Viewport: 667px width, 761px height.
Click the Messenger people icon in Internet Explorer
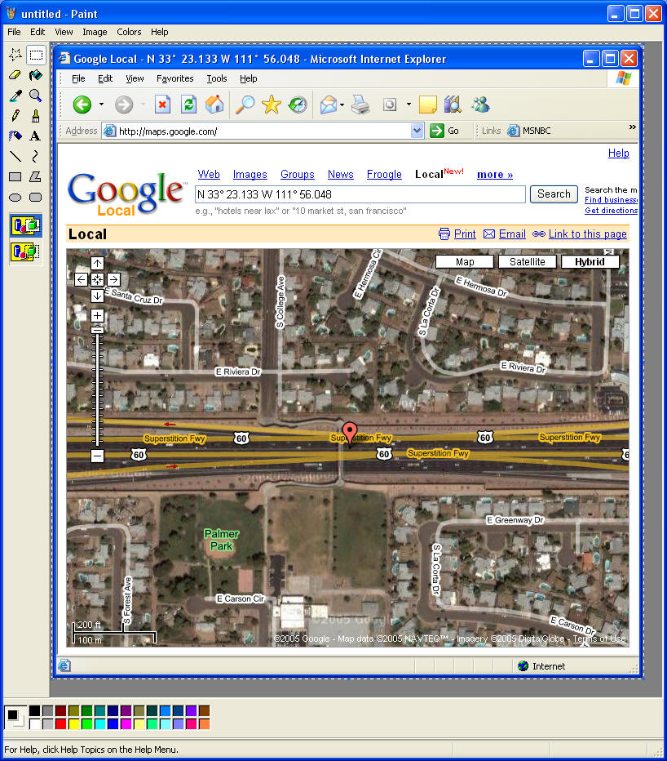[x=480, y=105]
